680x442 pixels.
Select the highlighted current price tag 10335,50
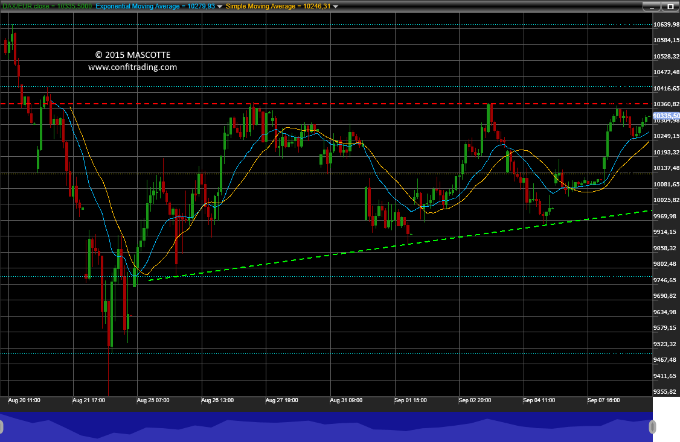666,116
